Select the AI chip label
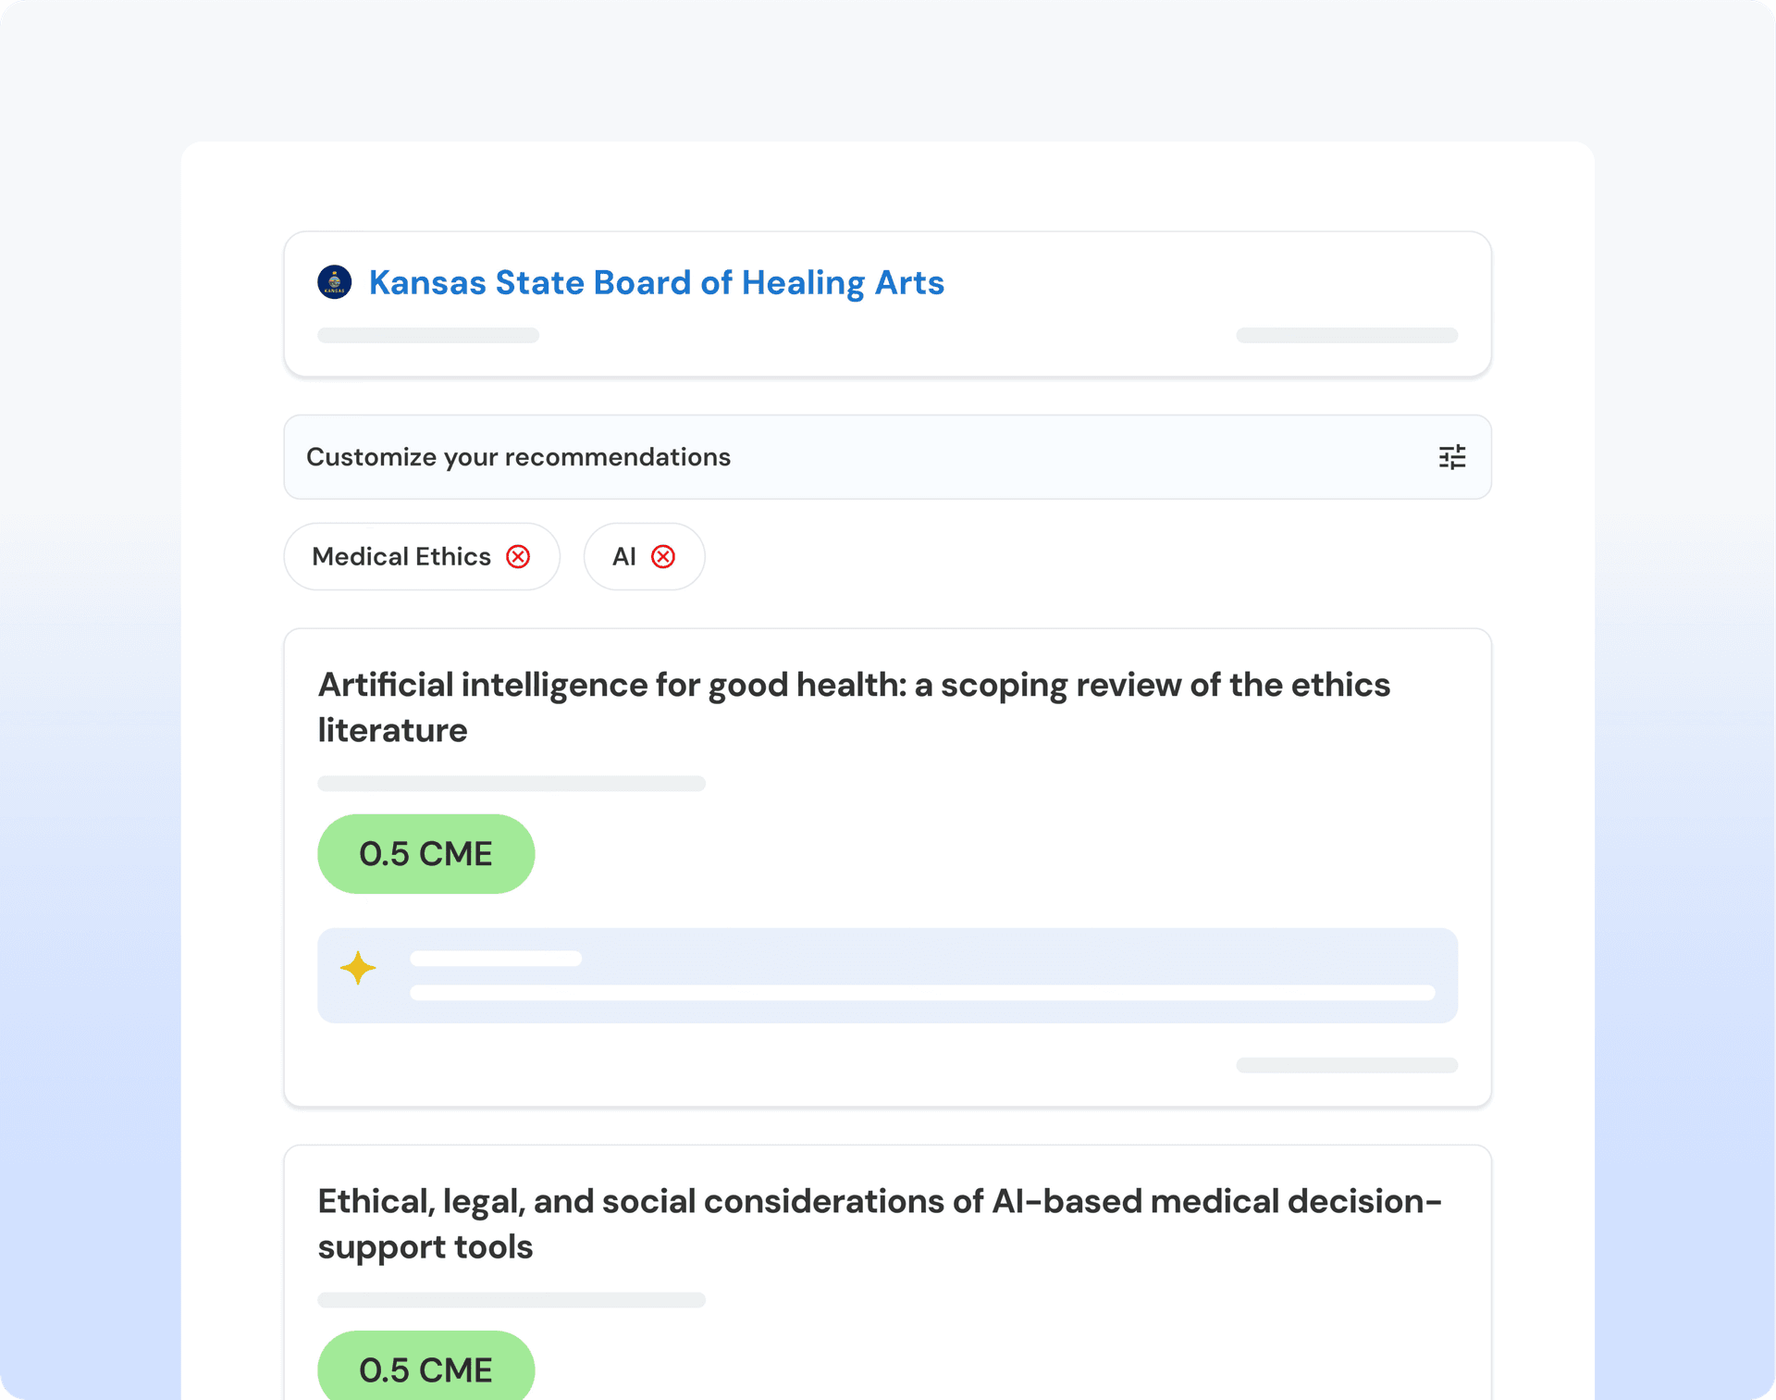This screenshot has width=1776, height=1400. [624, 557]
